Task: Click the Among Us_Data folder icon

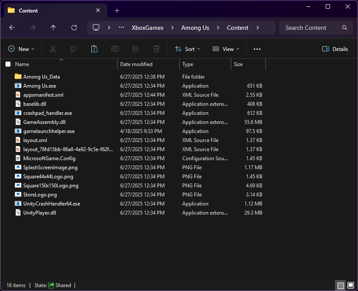Action: 18,76
